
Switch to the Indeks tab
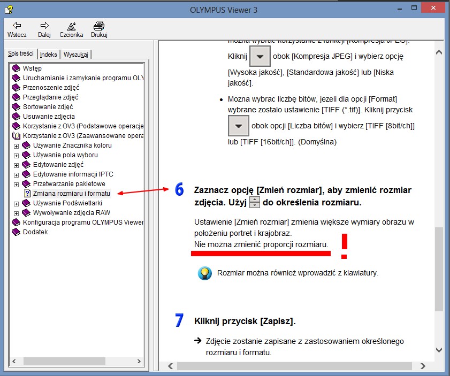(x=49, y=55)
